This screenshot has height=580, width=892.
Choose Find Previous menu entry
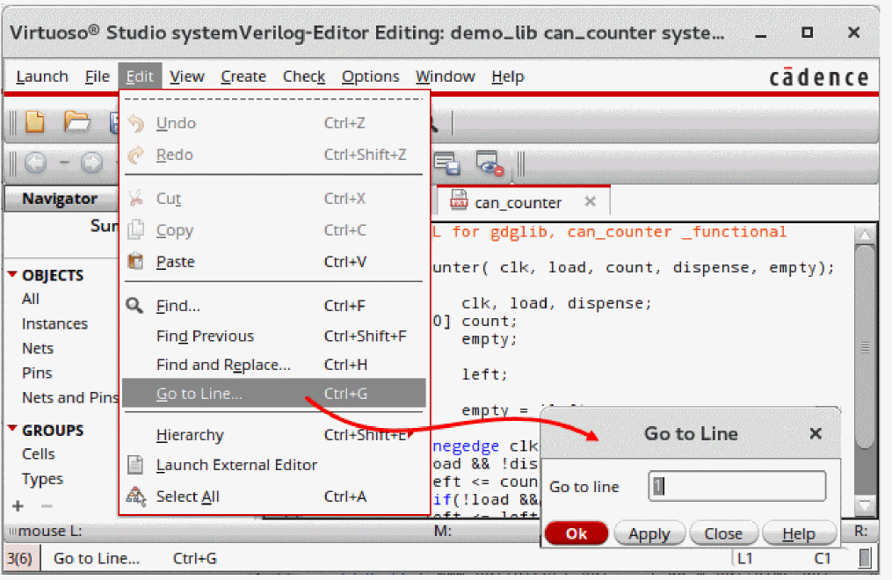pos(274,336)
